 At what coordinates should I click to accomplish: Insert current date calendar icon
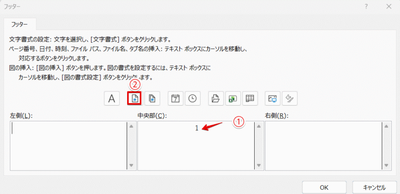175,99
